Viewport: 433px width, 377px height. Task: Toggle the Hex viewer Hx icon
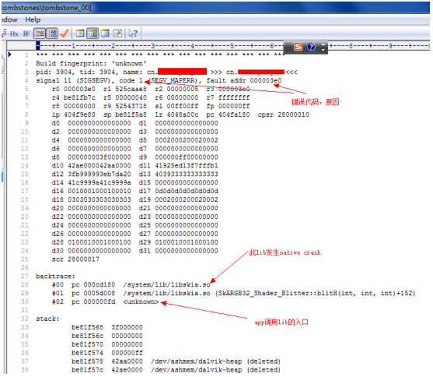[14, 33]
